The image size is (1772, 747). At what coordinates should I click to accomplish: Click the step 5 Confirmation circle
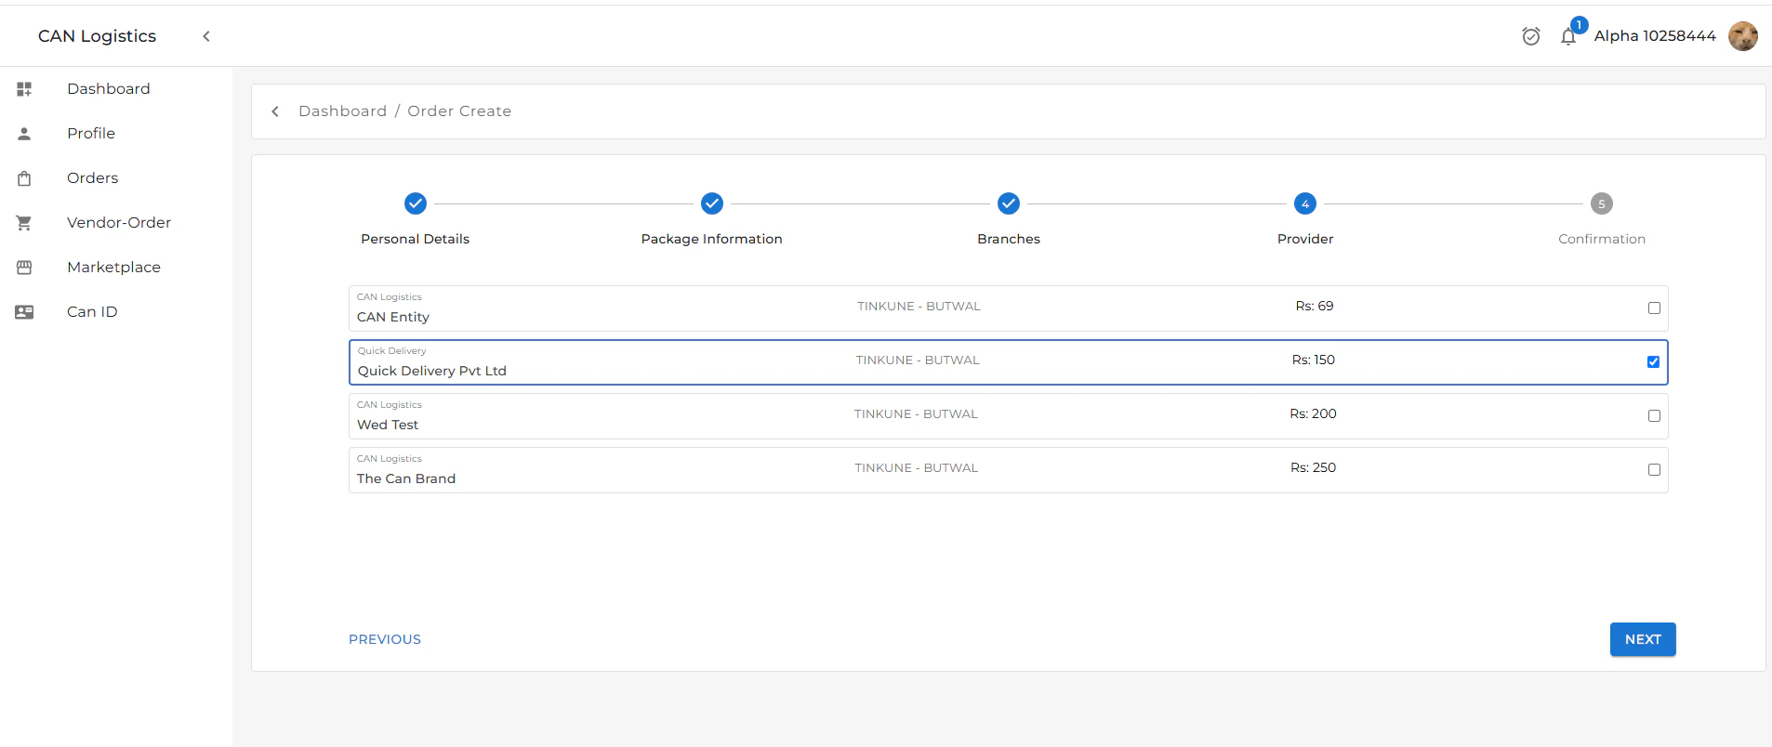click(x=1602, y=203)
